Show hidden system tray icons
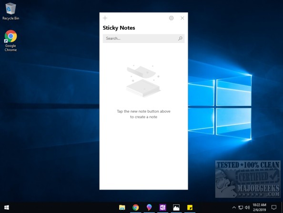The image size is (283, 213). (x=234, y=207)
